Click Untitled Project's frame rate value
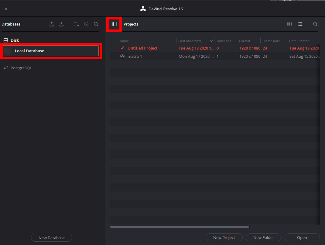This screenshot has width=325, height=245. [265, 48]
